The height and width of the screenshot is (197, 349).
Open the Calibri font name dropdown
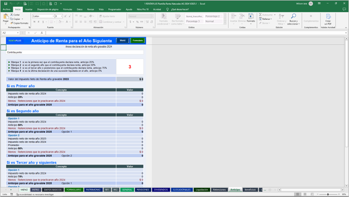click(53, 16)
